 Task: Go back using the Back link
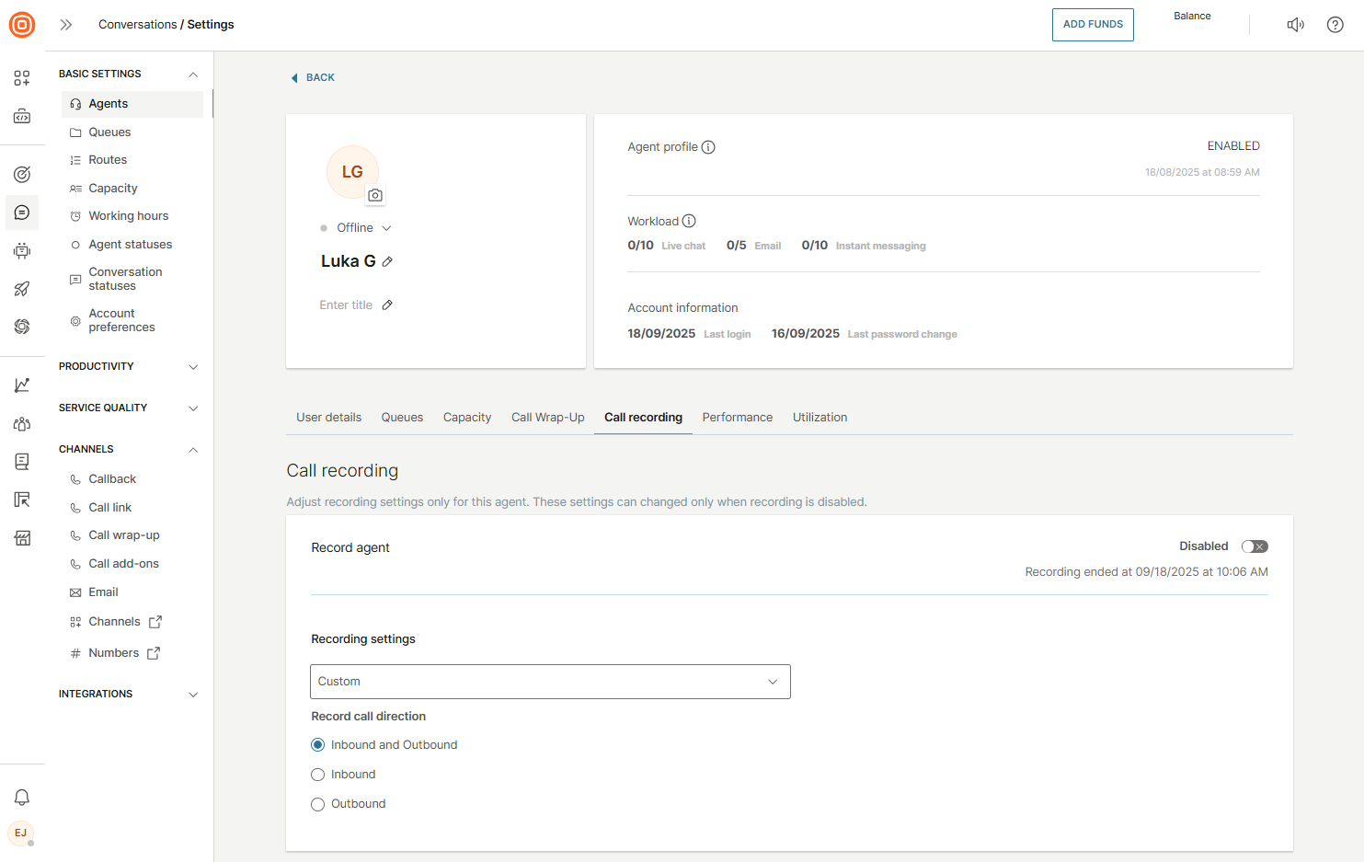pyautogui.click(x=313, y=78)
